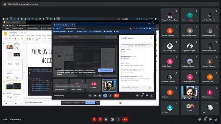Turn on camera in bottom call bar

tap(100, 120)
